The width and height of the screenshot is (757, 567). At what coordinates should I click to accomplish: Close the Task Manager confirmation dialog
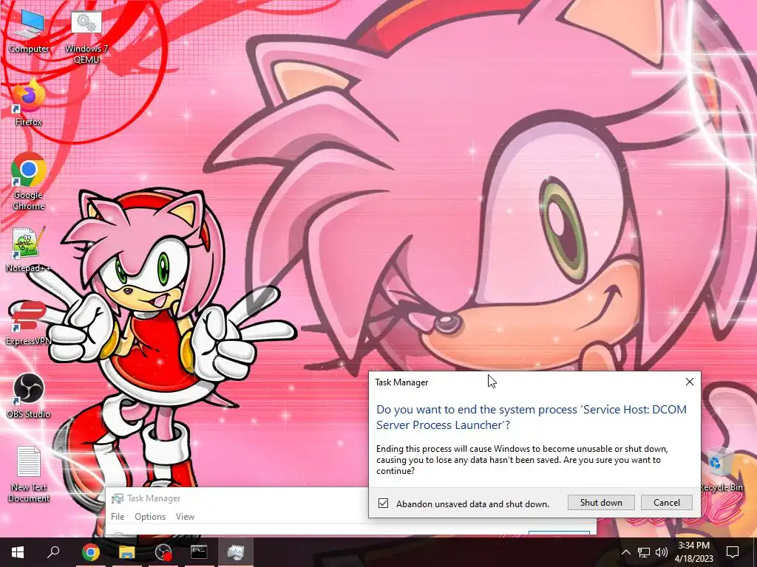pyautogui.click(x=690, y=382)
